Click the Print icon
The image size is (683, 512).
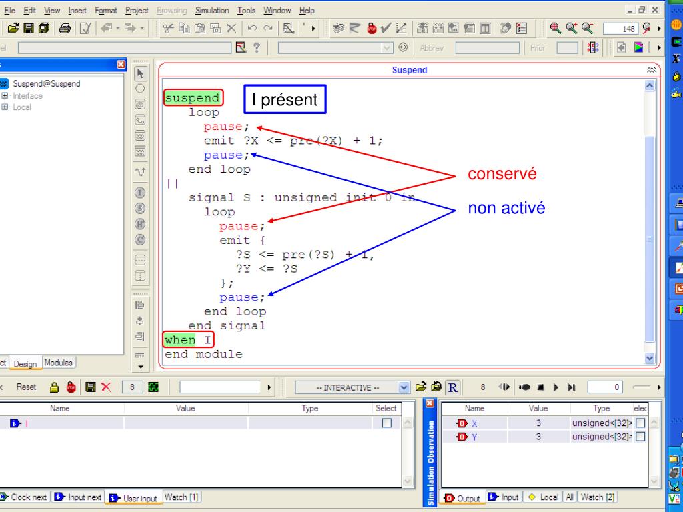pyautogui.click(x=65, y=28)
